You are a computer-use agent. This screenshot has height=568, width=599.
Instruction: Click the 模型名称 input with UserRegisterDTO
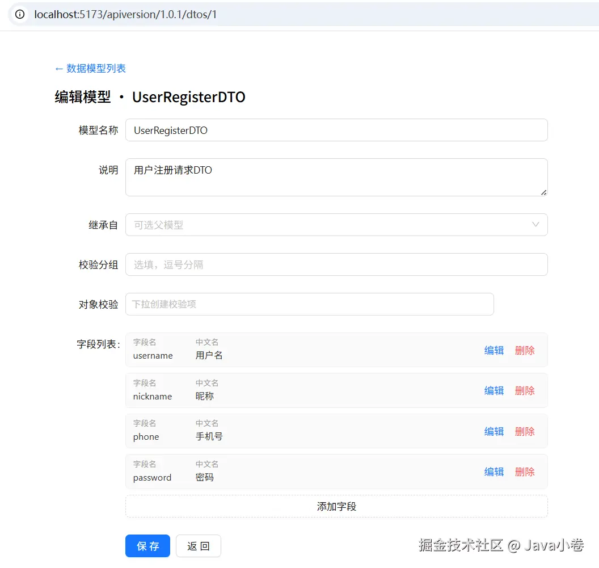click(336, 130)
